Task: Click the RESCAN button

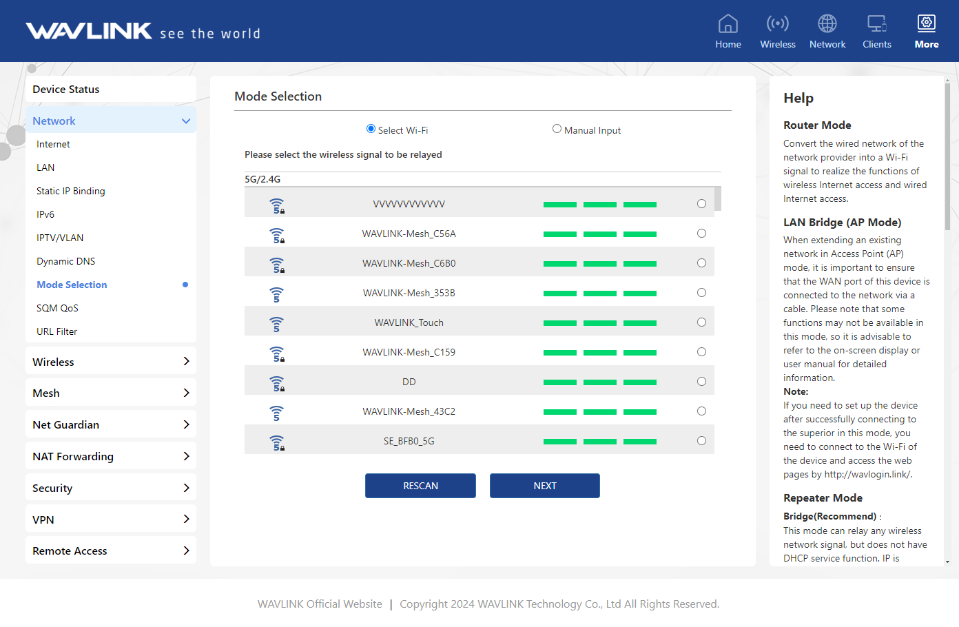Action: [x=420, y=486]
